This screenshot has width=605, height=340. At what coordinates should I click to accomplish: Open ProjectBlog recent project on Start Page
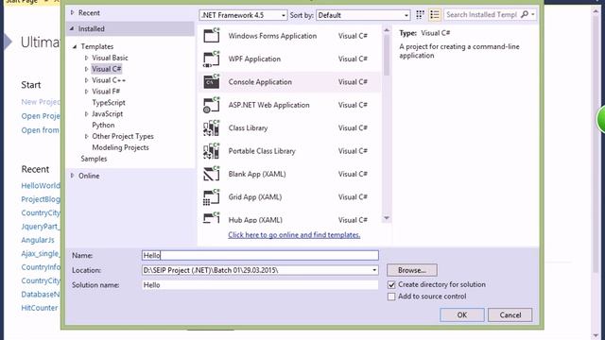(x=41, y=199)
